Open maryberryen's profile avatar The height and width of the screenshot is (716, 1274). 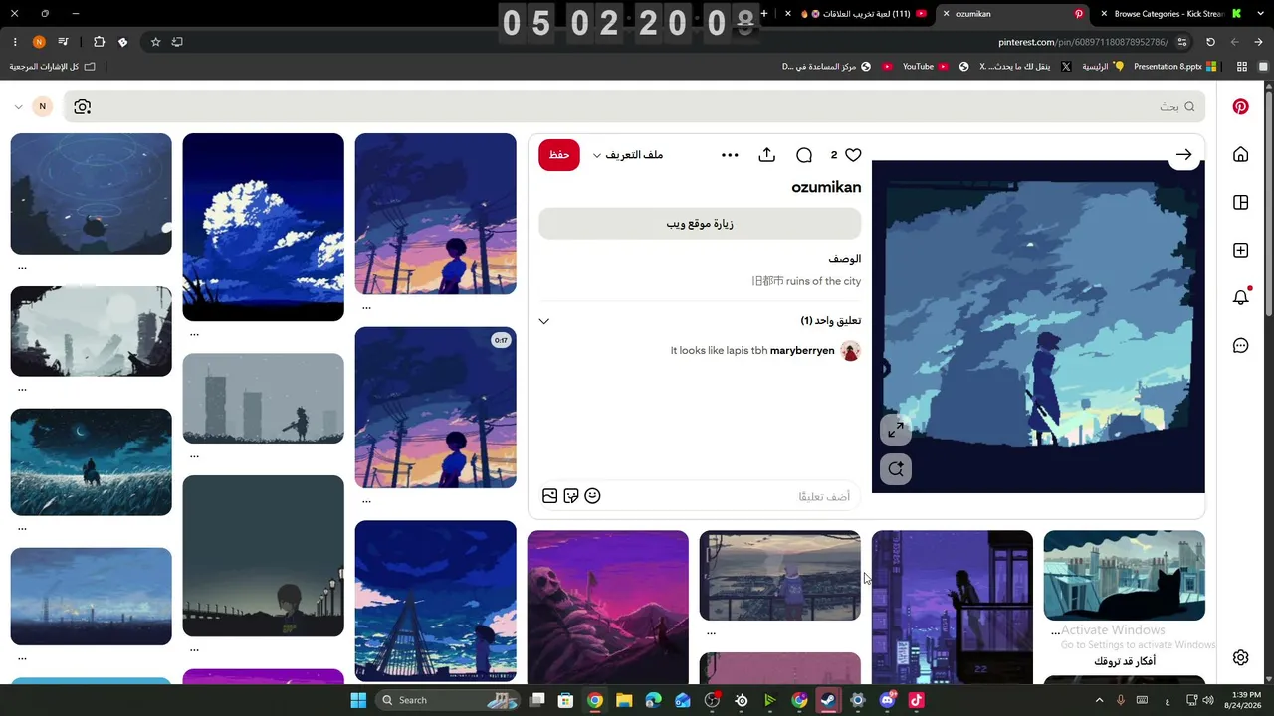tap(850, 351)
